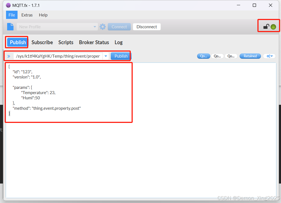The width and height of the screenshot is (281, 203).
Task: Toggle the Retained option
Action: click(x=250, y=56)
